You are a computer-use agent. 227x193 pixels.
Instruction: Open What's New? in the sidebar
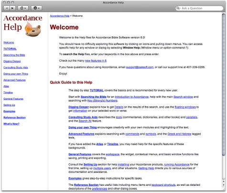pos(11,124)
